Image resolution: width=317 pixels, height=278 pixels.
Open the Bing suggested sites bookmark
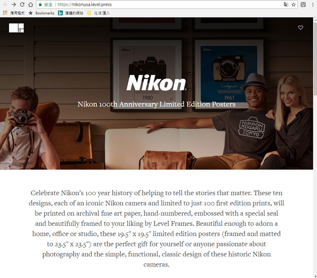70,13
